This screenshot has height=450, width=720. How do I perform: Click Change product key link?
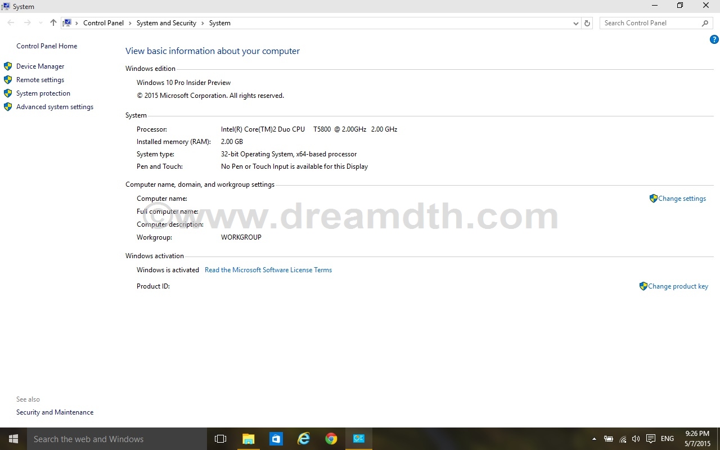point(678,286)
